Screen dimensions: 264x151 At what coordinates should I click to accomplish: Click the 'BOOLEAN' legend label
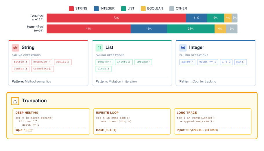(155, 9)
